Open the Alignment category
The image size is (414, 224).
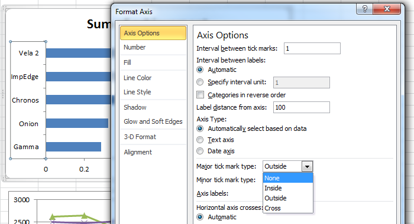tap(153, 152)
